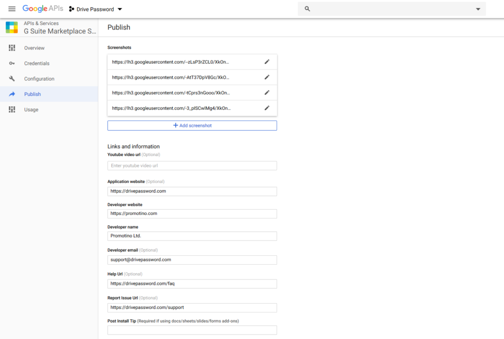The image size is (504, 339).
Task: Click the G Suite Marketplace SDK logo
Action: click(12, 28)
